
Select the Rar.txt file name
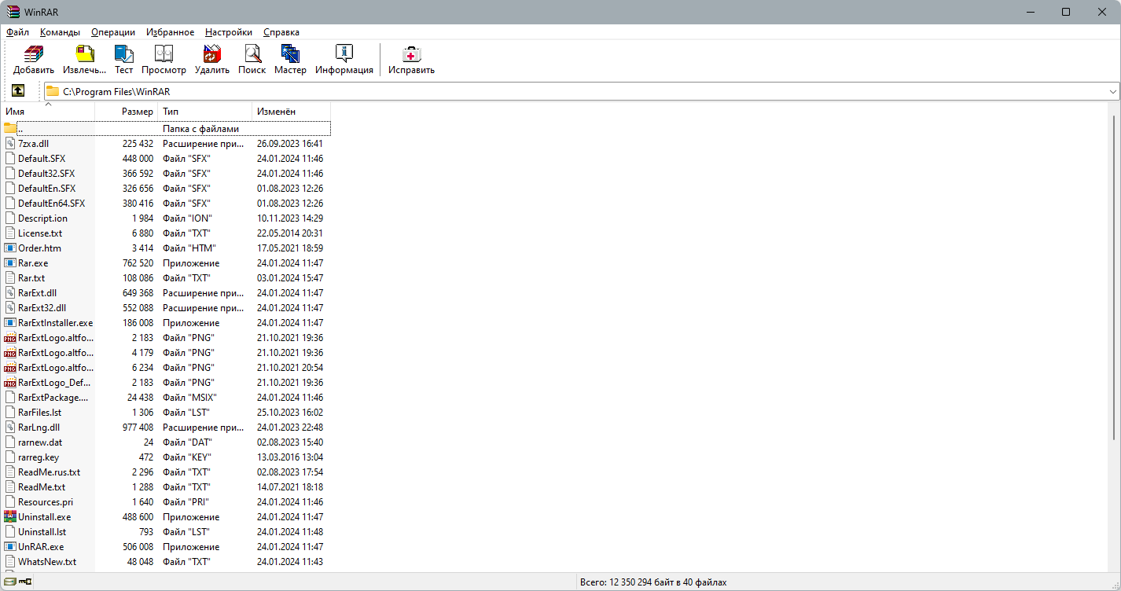pos(31,278)
